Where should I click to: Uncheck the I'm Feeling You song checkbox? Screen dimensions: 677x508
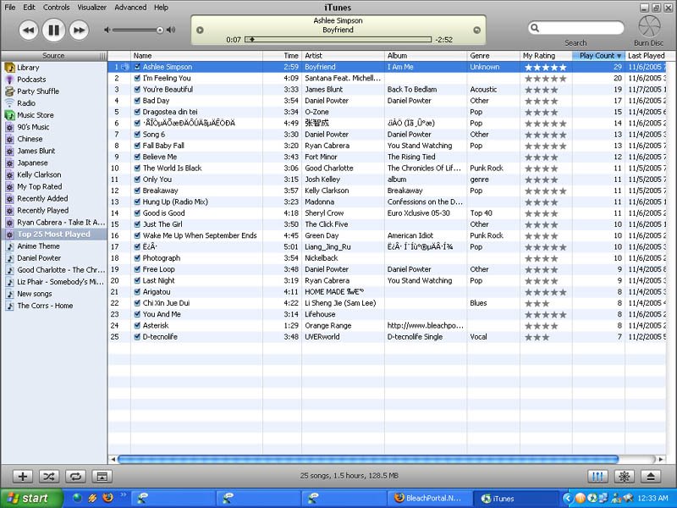[137, 78]
